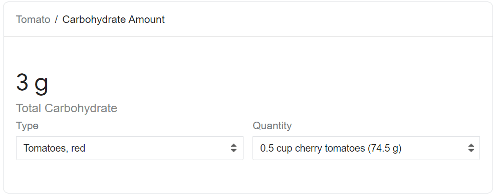
Task: Click the Quantity dropdown's up-down arrow icon
Action: click(x=471, y=148)
